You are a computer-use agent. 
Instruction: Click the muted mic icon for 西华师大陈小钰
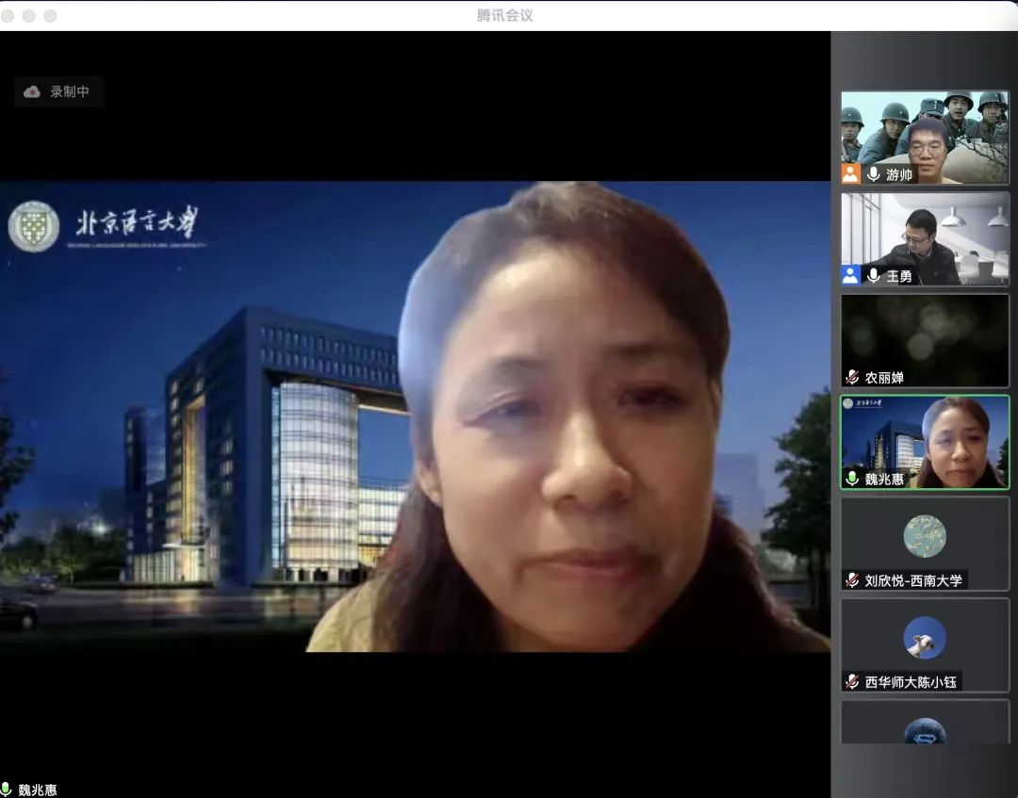tap(852, 681)
